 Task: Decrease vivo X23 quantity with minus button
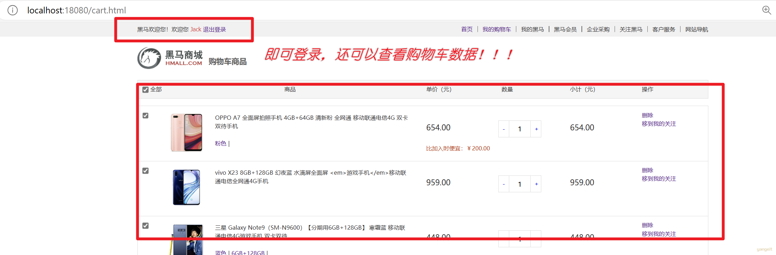[504, 184]
